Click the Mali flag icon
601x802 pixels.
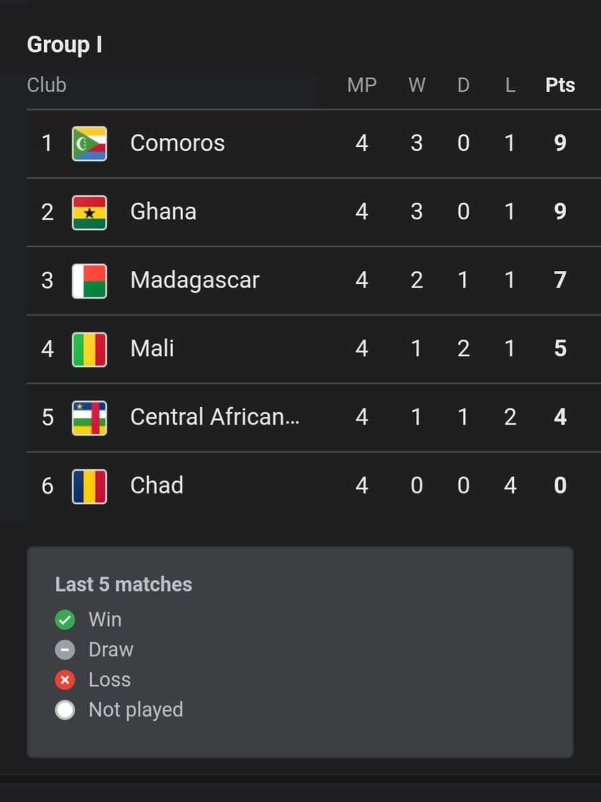[89, 349]
